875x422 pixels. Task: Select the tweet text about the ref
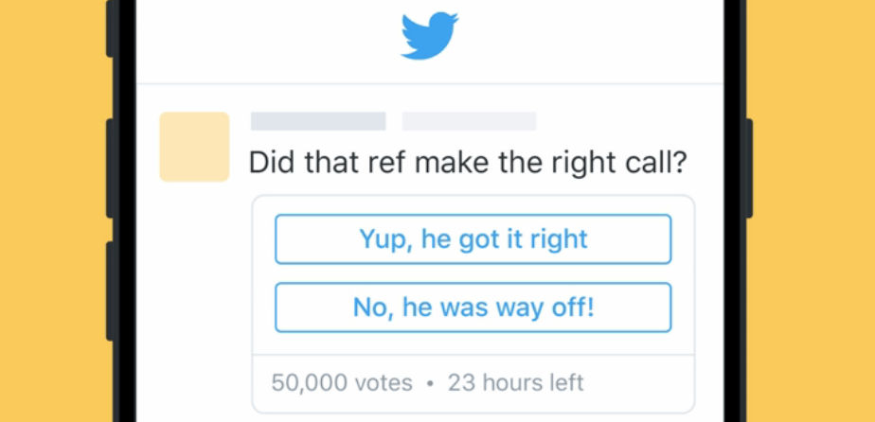coord(467,163)
